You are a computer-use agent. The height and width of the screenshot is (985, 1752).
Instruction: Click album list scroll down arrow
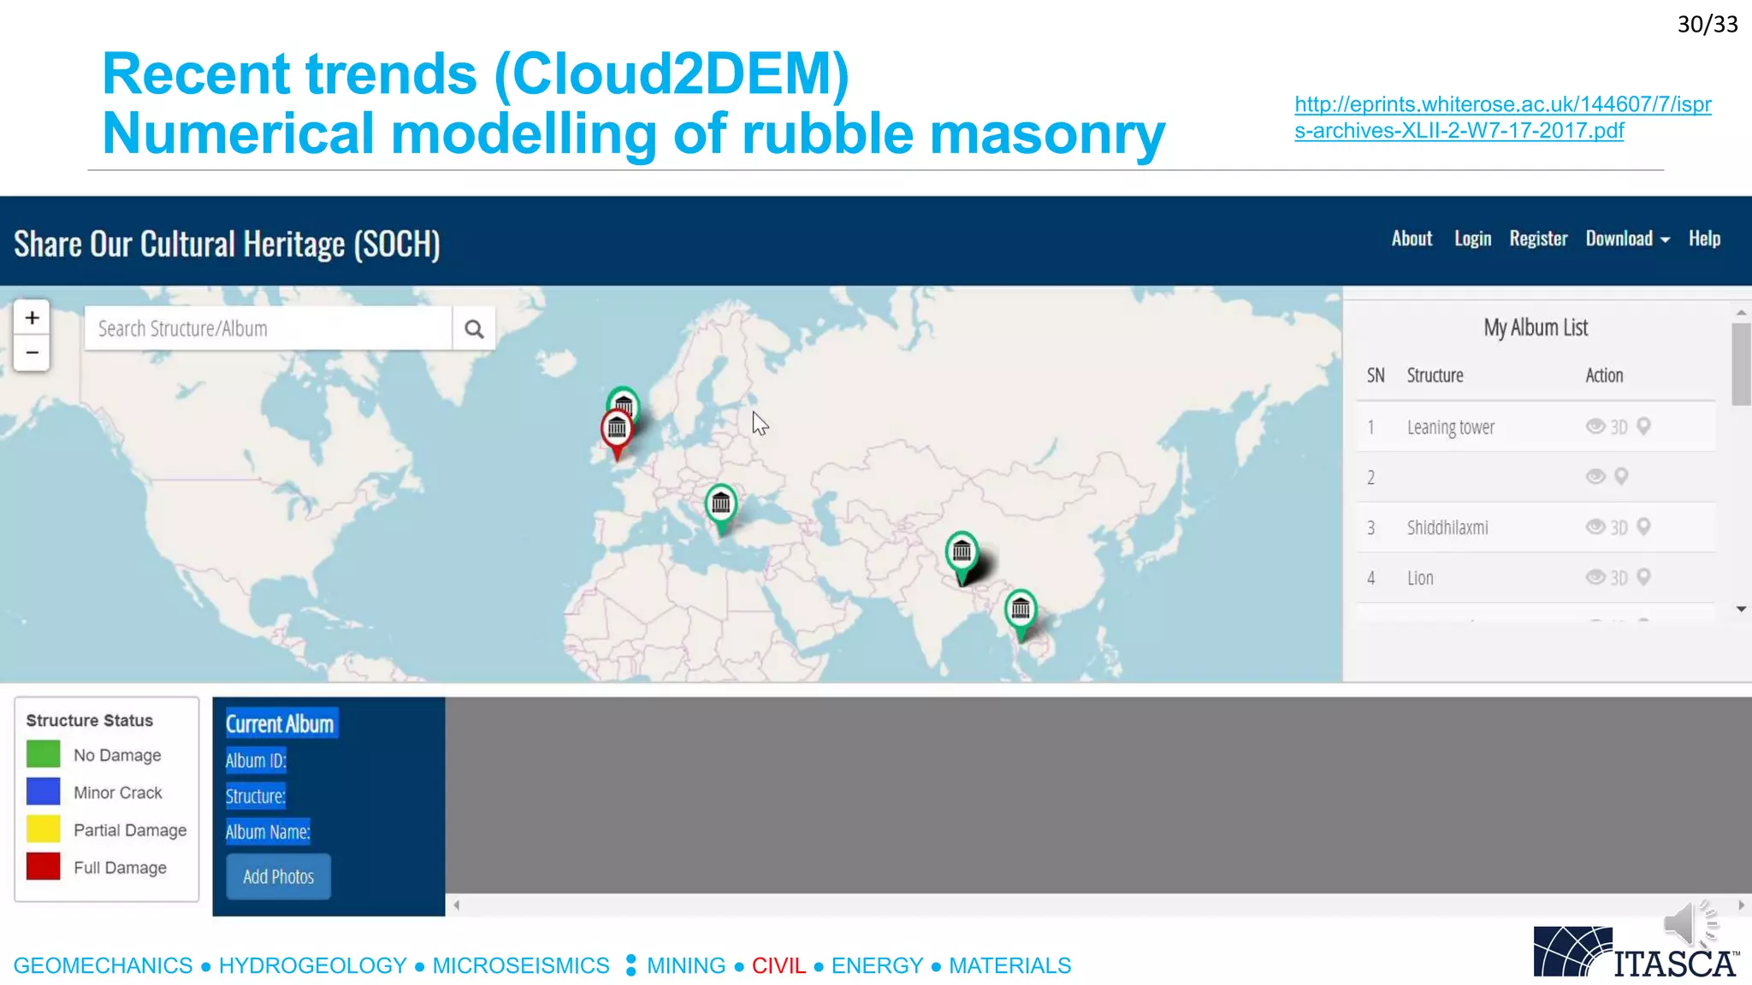tap(1741, 609)
